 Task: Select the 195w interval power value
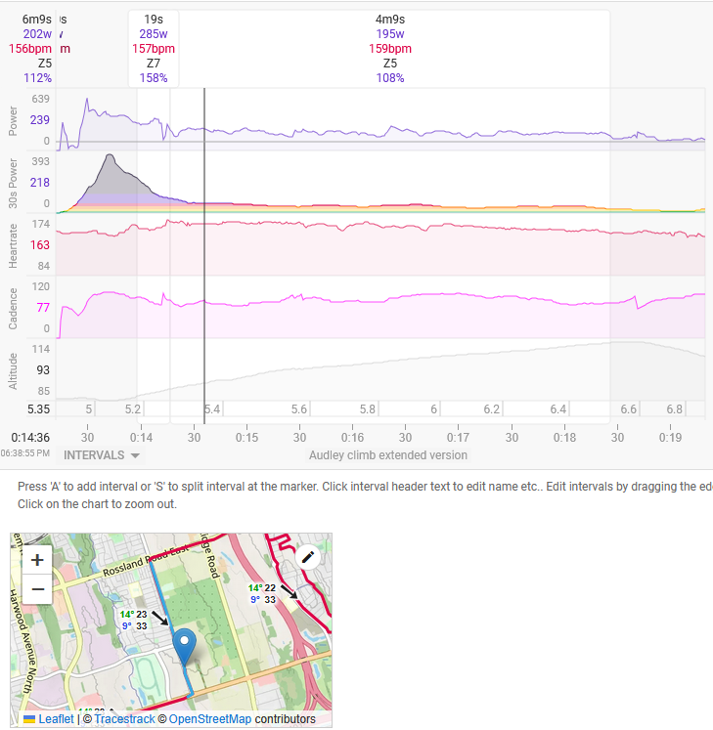[x=390, y=34]
